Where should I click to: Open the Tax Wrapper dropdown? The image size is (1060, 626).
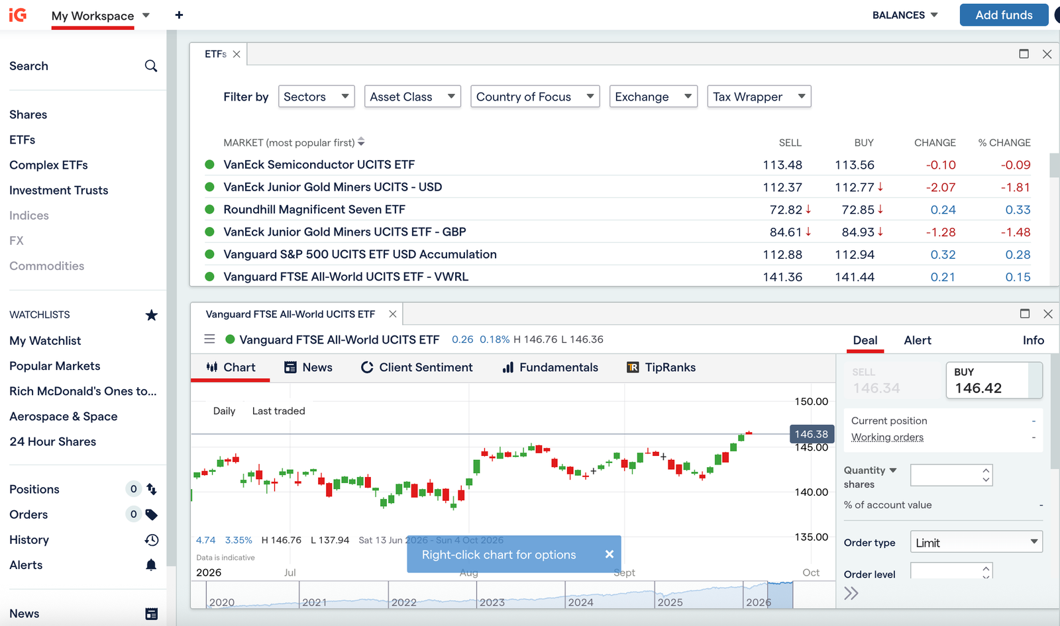759,97
